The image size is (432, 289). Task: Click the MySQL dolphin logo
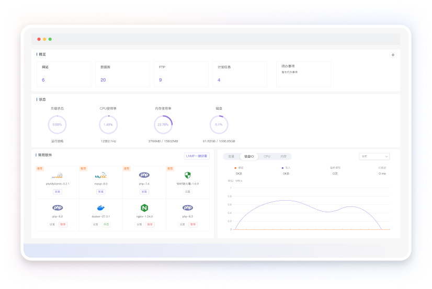[100, 176]
